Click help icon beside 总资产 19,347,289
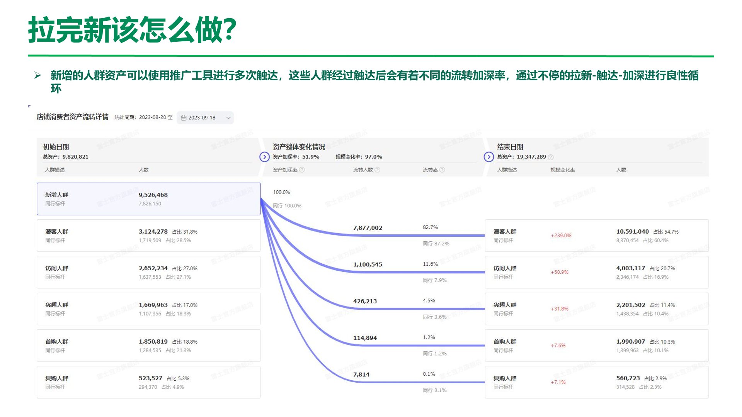Image resolution: width=742 pixels, height=417 pixels. [x=551, y=157]
